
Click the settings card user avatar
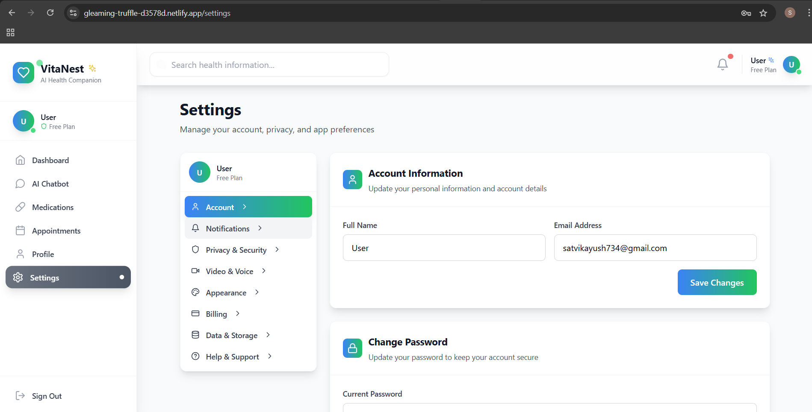tap(200, 172)
